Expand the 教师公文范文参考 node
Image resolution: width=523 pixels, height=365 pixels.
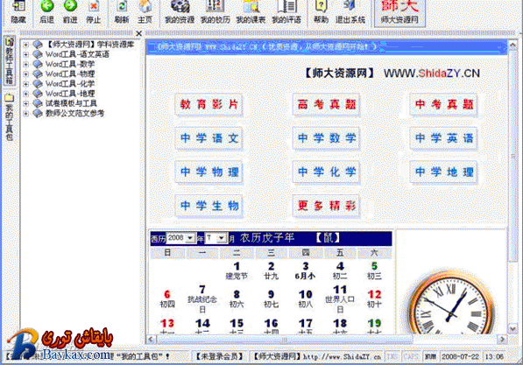coord(25,113)
